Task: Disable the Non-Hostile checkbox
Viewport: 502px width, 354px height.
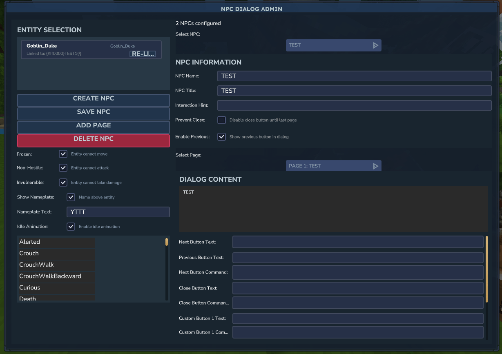Action: [63, 168]
